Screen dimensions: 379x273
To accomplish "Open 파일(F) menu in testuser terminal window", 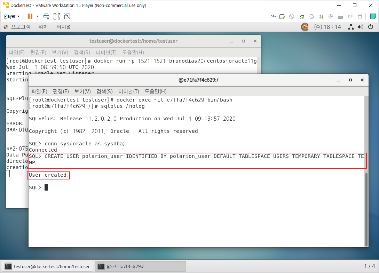I will (x=17, y=53).
